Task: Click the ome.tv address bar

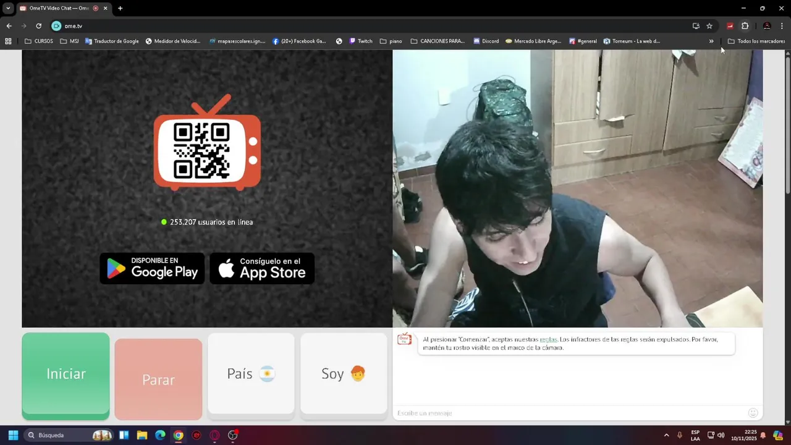Action: tap(371, 26)
